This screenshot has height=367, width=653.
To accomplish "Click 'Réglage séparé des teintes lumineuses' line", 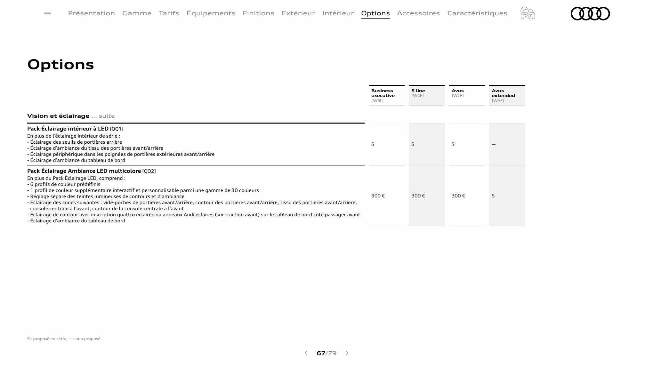I will tap(106, 196).
